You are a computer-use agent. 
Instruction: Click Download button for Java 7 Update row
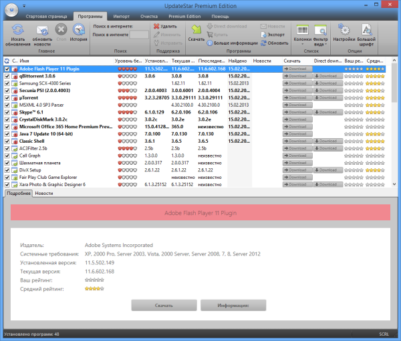[x=297, y=134]
